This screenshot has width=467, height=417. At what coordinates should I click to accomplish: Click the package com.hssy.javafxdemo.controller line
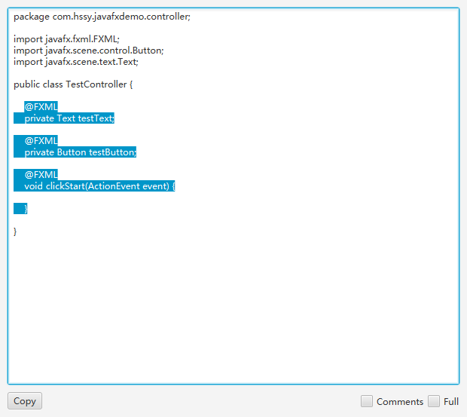pos(102,17)
